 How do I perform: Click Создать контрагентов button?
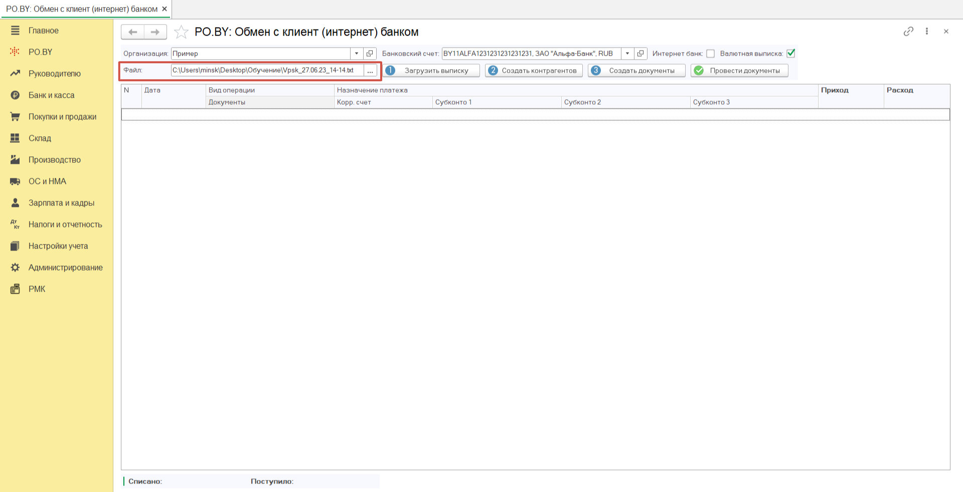coord(534,71)
